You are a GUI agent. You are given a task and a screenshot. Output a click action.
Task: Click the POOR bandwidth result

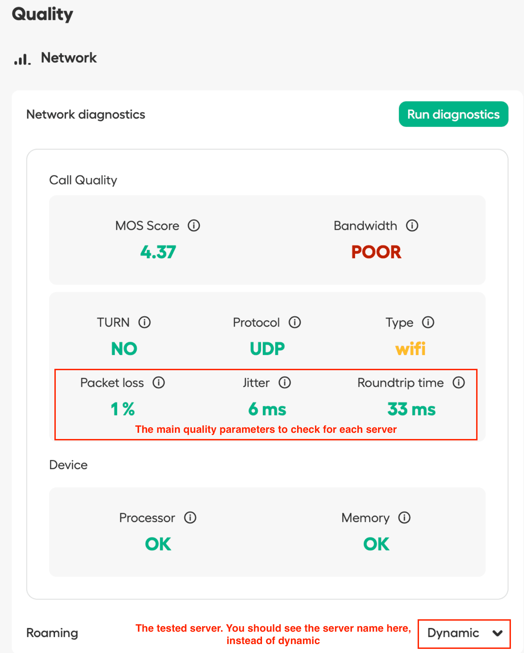click(x=376, y=252)
